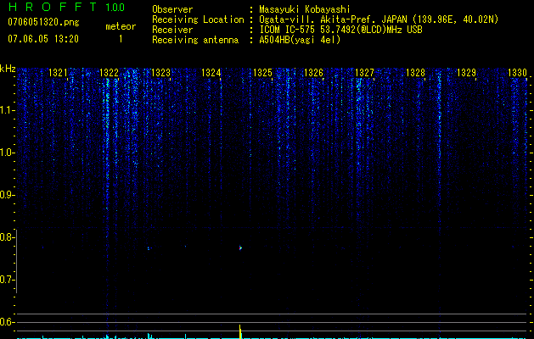Click the 1326 time marker
The image size is (534, 339).
click(313, 72)
